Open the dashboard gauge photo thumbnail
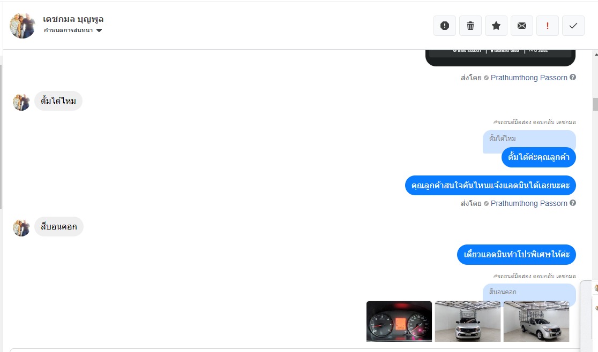The image size is (598, 352). 399,321
